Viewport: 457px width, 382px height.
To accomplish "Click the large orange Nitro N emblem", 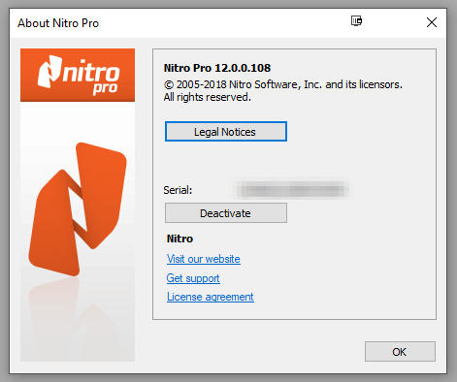I will point(78,209).
